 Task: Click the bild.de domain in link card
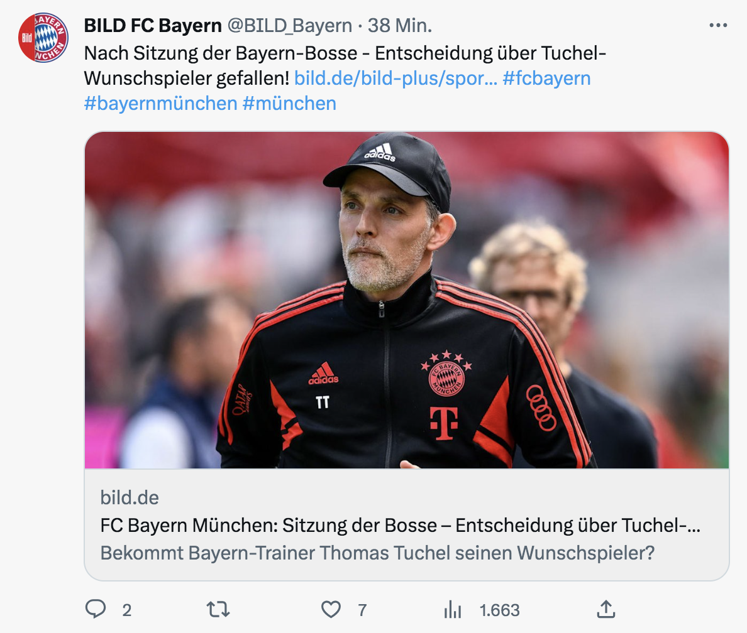[x=130, y=498]
